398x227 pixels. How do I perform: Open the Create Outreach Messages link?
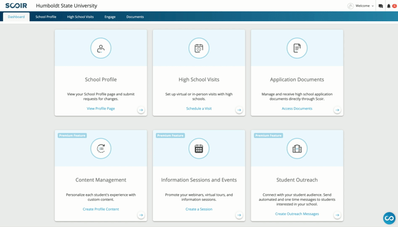point(297,214)
